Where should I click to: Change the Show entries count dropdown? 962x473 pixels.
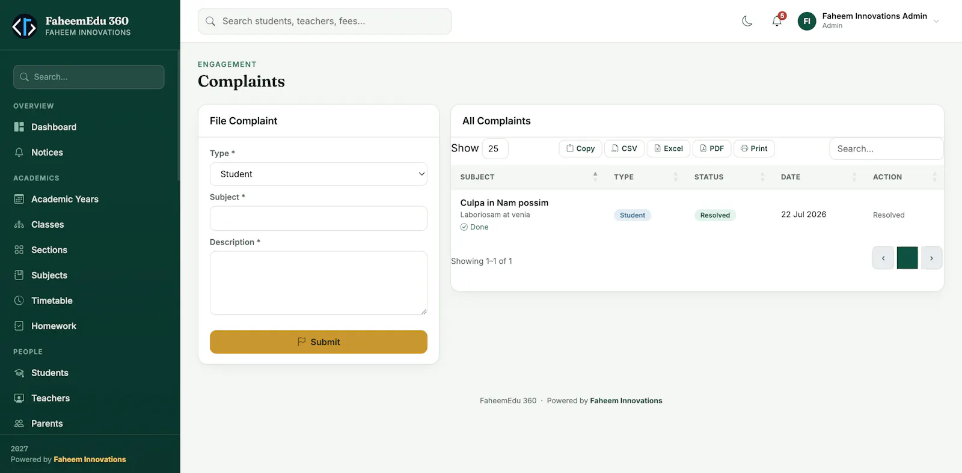[x=495, y=148]
